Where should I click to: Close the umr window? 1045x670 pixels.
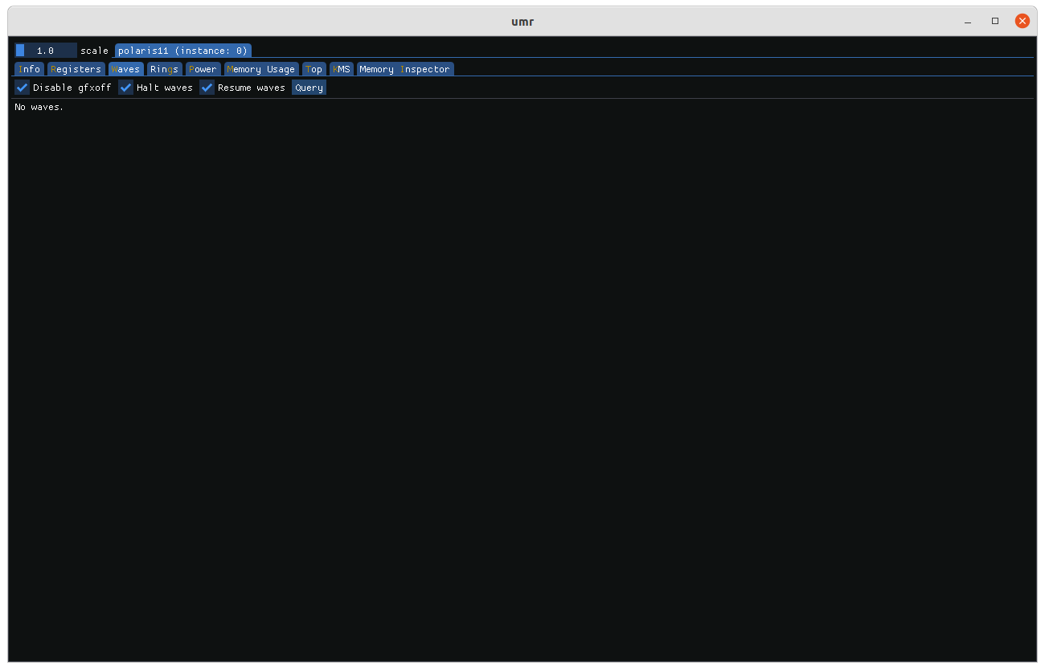1022,22
